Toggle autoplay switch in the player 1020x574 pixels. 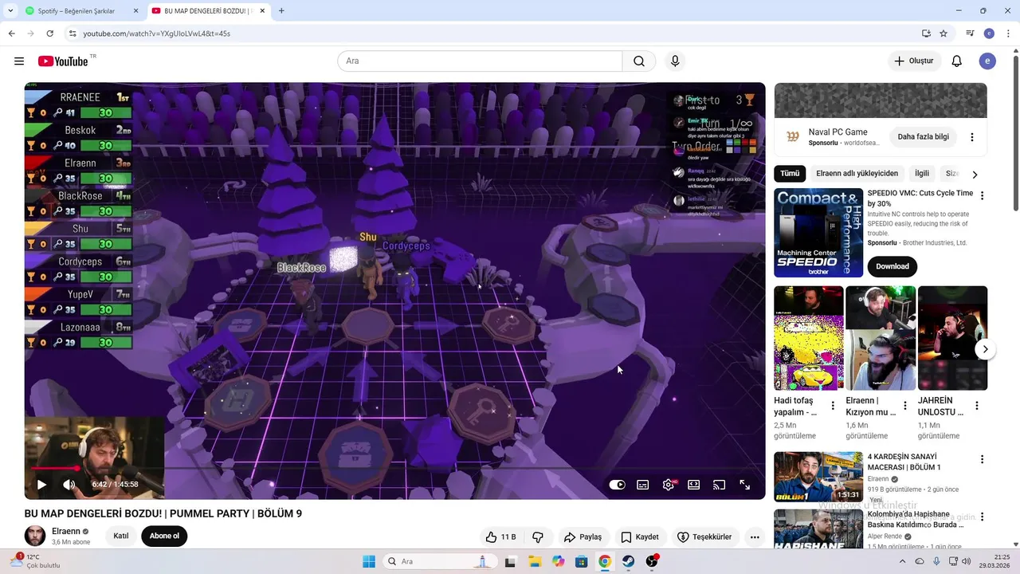pyautogui.click(x=618, y=485)
